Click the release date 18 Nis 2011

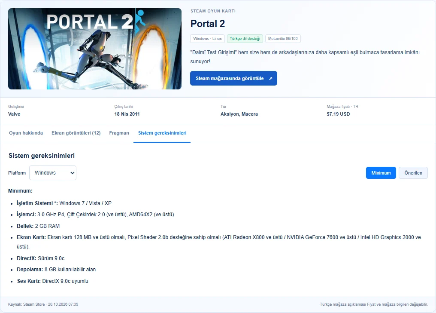click(x=127, y=114)
